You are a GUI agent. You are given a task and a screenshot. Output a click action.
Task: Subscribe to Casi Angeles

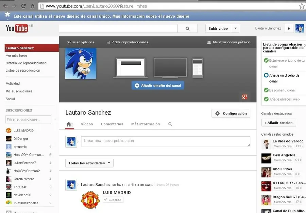click(283, 160)
